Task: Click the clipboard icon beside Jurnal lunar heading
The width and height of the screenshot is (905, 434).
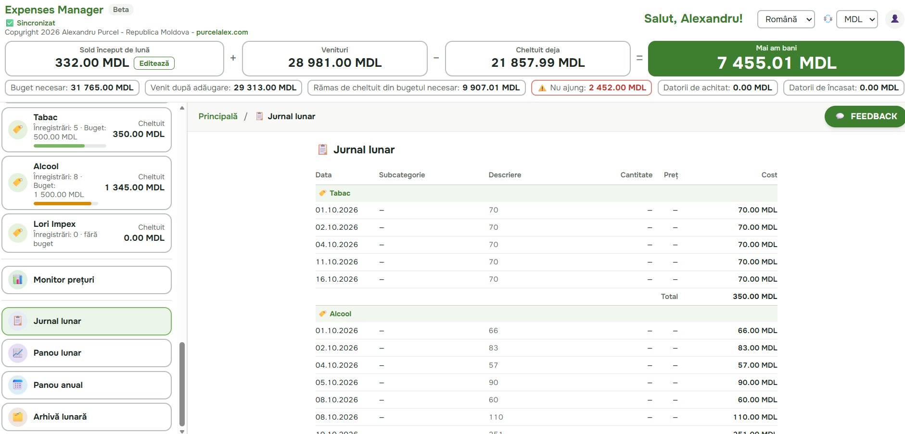Action: pos(323,149)
